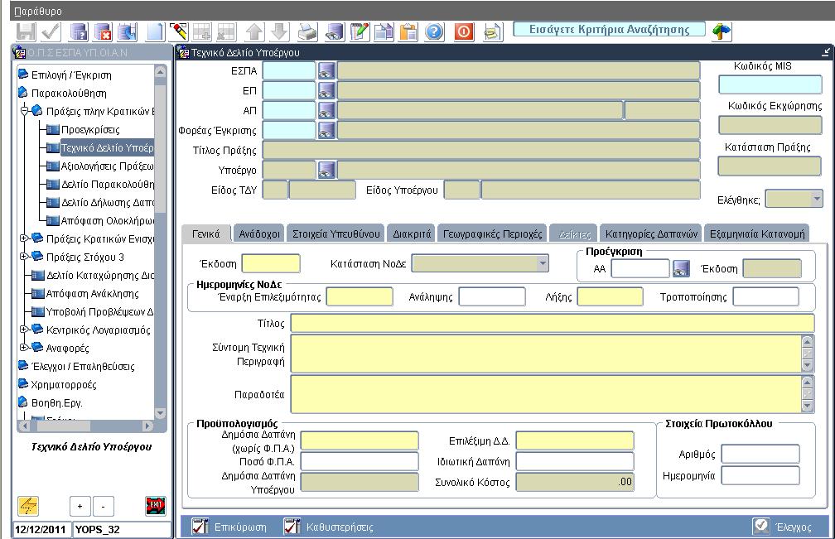
Task: Click the notepad with pencil edit icon
Action: (x=360, y=32)
